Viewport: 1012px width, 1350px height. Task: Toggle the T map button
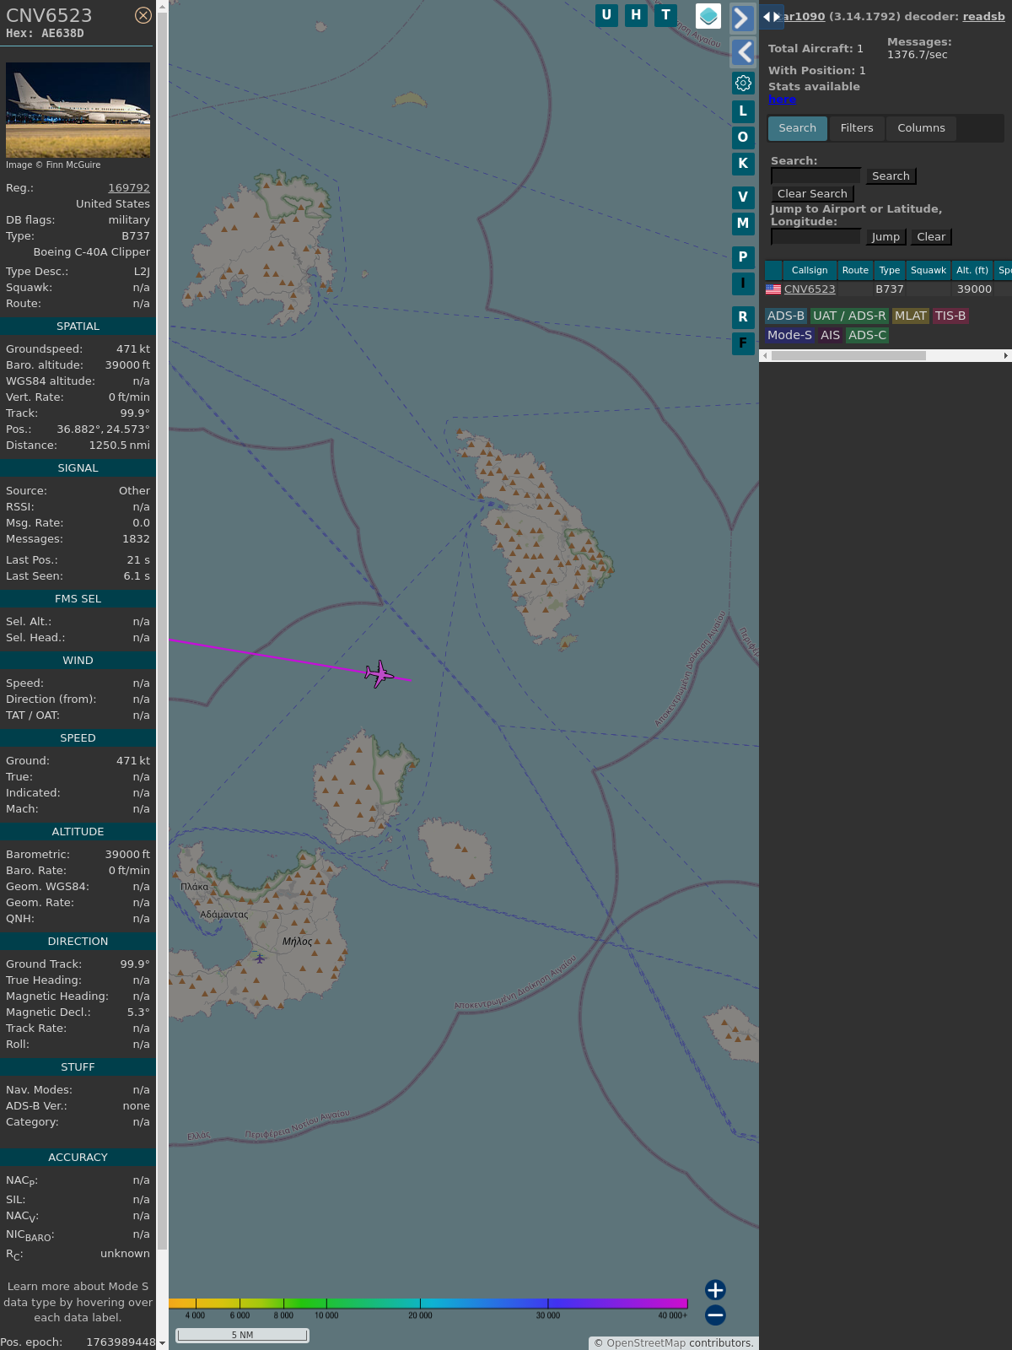[666, 15]
